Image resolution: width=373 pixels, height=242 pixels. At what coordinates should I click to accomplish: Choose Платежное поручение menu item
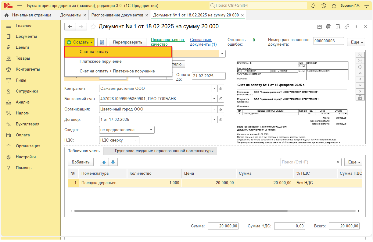pos(118,61)
